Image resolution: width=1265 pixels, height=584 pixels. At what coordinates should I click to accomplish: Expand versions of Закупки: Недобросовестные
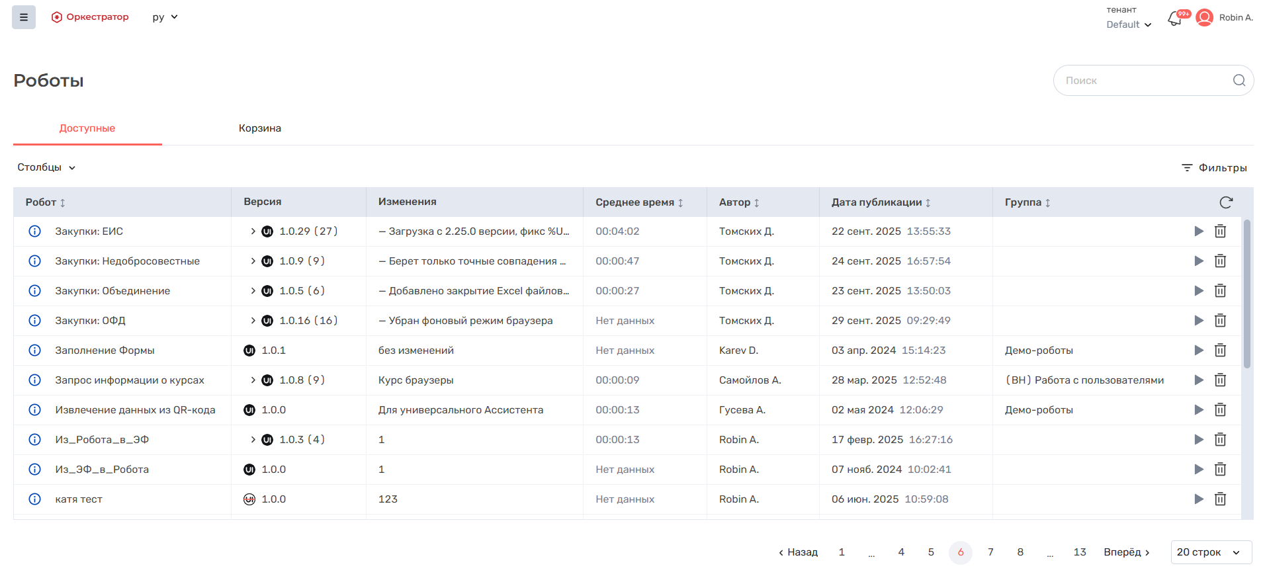(x=253, y=261)
